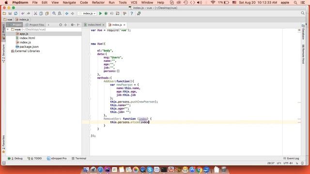Click the Copy icon in toolbar
Image resolution: width=310 pixels, height=174 pixels.
click(41, 14)
